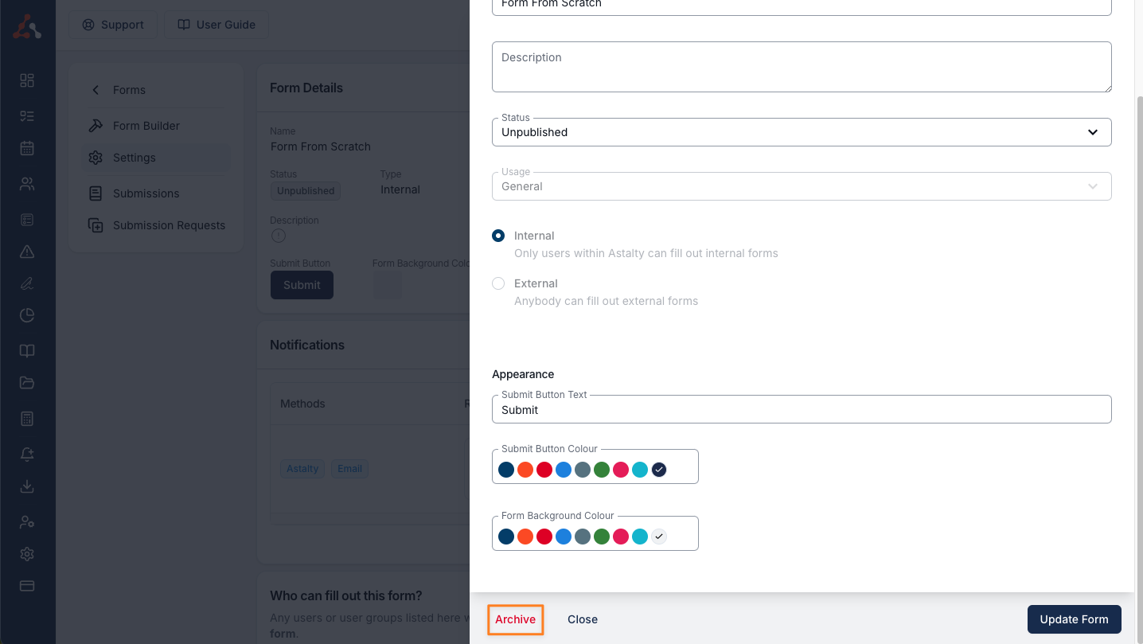Select the Internal form type radio button
The image size is (1143, 644).
tap(498, 236)
